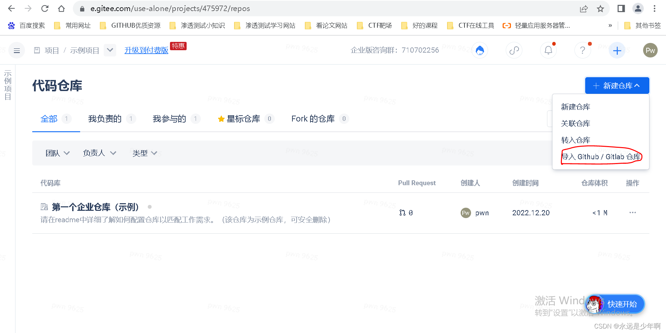Image resolution: width=666 pixels, height=333 pixels.
Task: Click the chain link icon in header
Action: (x=514, y=50)
